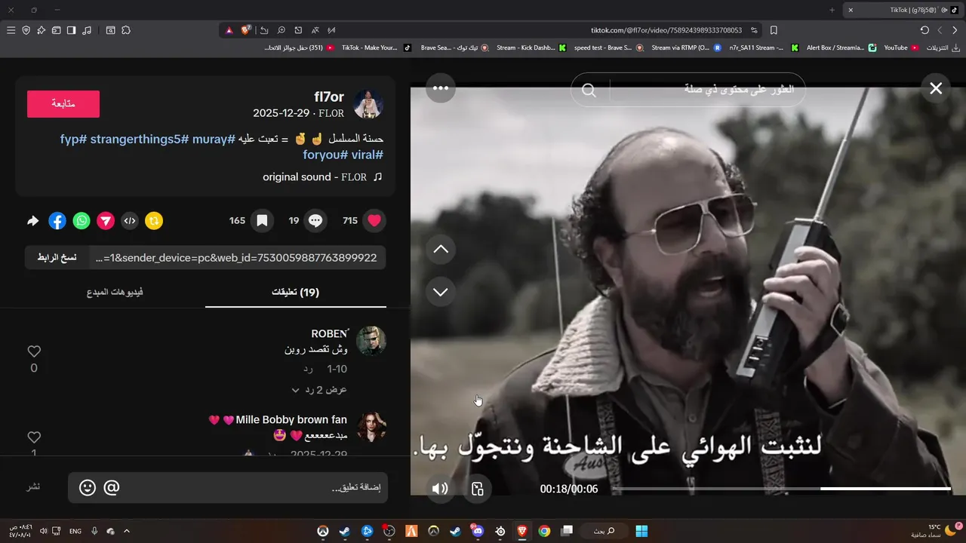Open a new browser tab

point(832,10)
